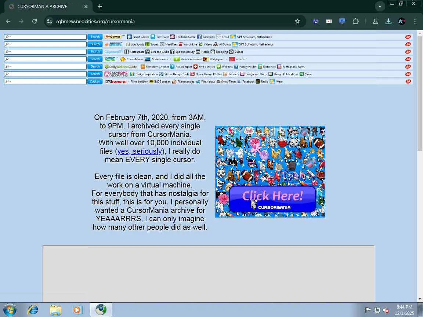Go back to the previous page
Viewport: 423px width, 317px height.
pyautogui.click(x=8, y=21)
